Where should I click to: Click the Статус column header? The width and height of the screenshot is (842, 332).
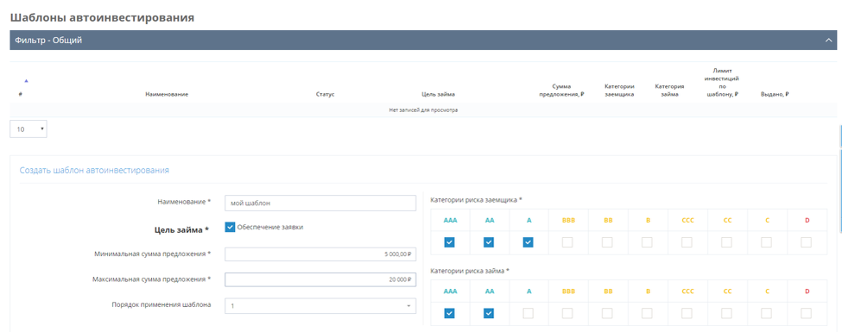pyautogui.click(x=325, y=94)
